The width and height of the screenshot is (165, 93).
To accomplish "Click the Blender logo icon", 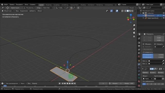I will coord(2,5).
